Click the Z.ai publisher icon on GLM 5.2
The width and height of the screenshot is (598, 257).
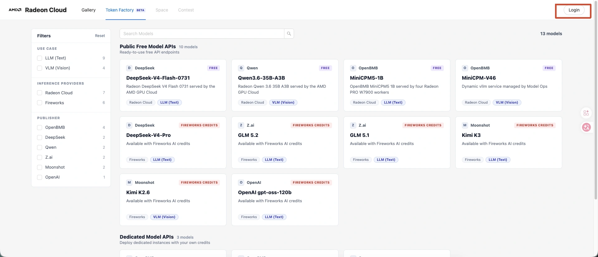pos(241,125)
